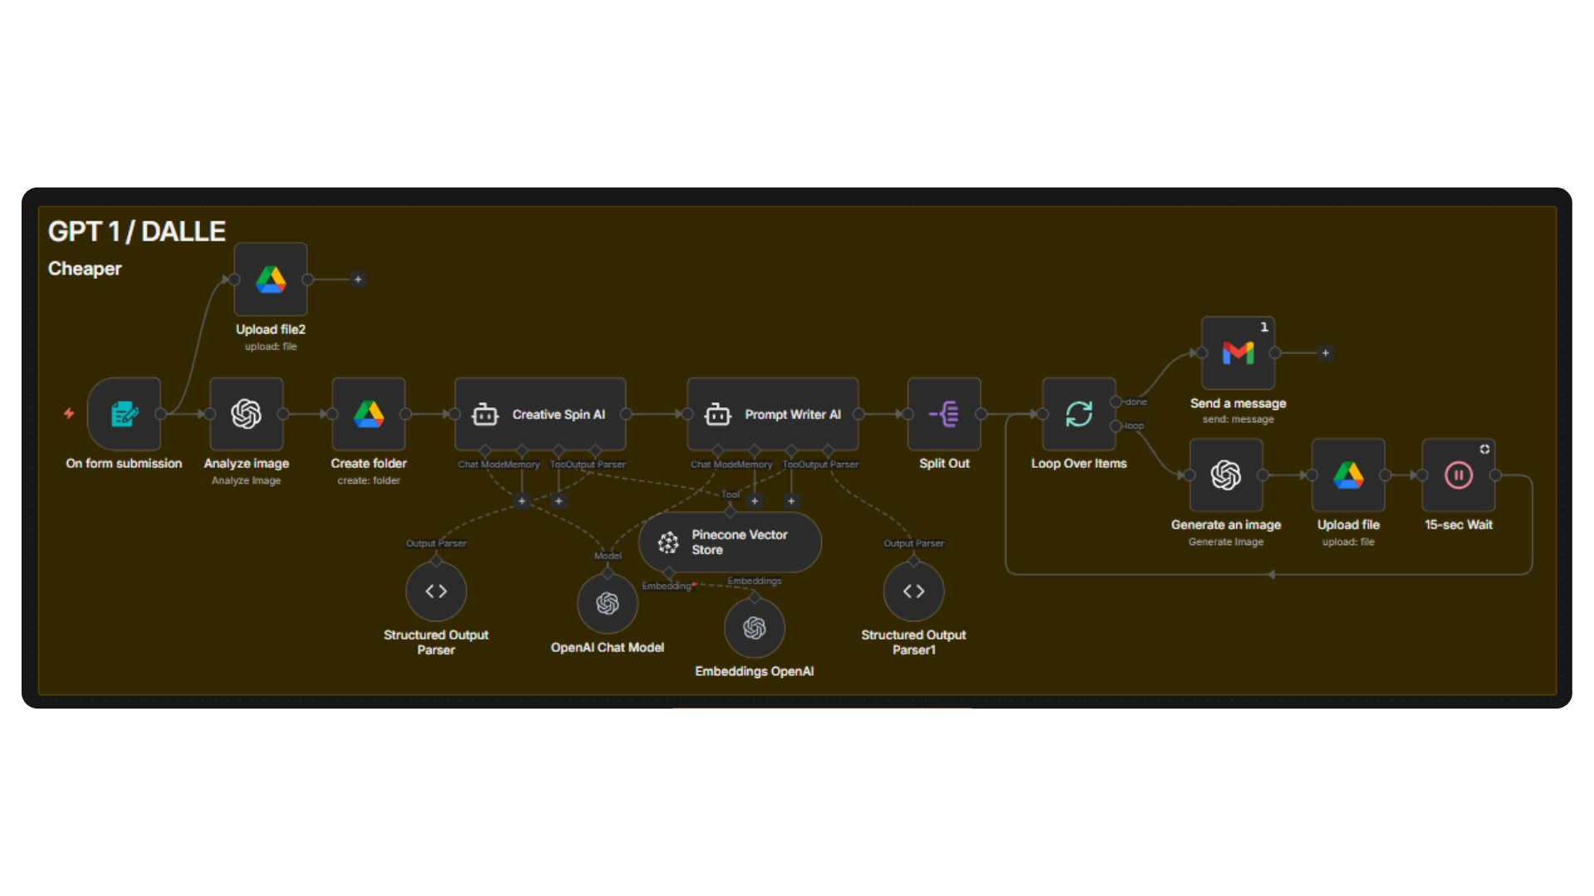Viewport: 1594px width, 896px height.
Task: Select the Prompt Writer AI agent node
Action: coord(773,414)
